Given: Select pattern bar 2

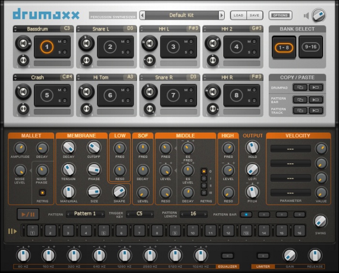Looking at the screenshot, I should (264, 214).
